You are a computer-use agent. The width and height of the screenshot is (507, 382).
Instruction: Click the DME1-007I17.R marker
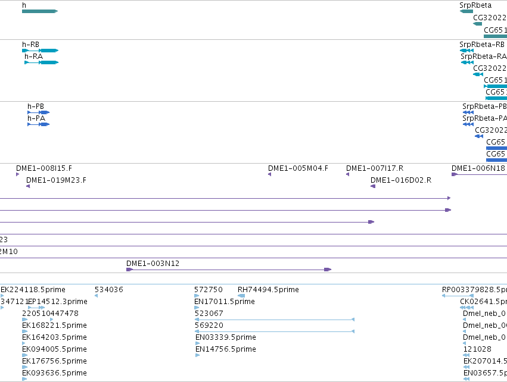(347, 174)
